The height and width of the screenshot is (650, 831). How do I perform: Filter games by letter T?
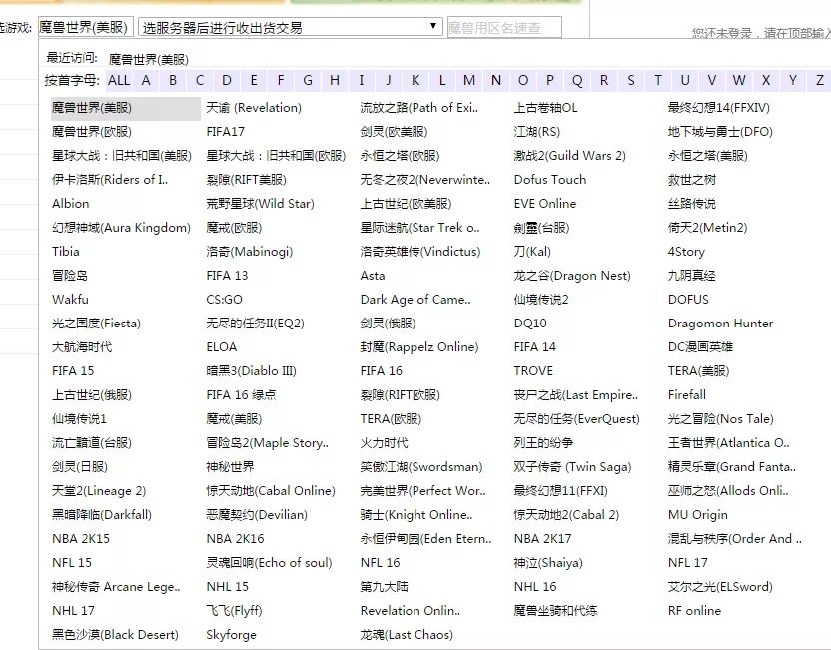point(657,80)
